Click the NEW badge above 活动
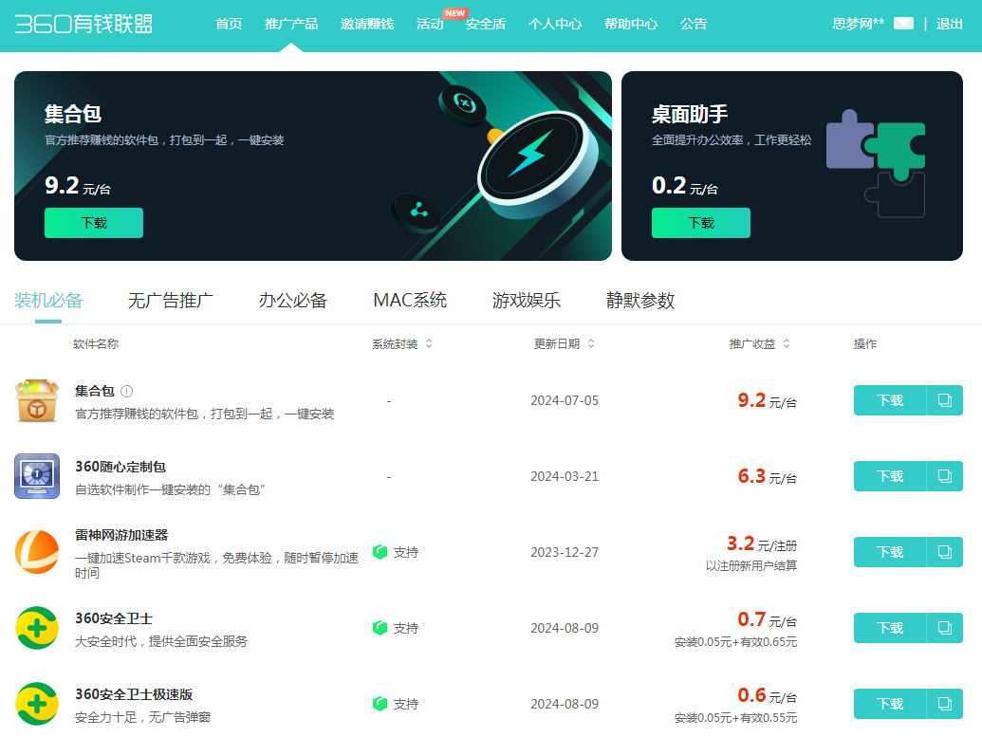Viewport: 982px width, 737px height. pyautogui.click(x=454, y=12)
